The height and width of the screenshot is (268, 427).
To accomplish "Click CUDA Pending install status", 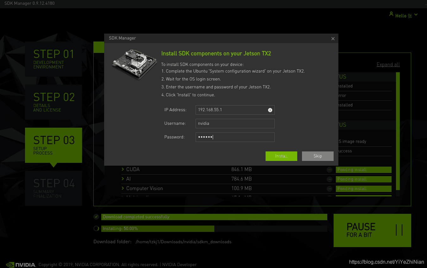I will (x=364, y=170).
